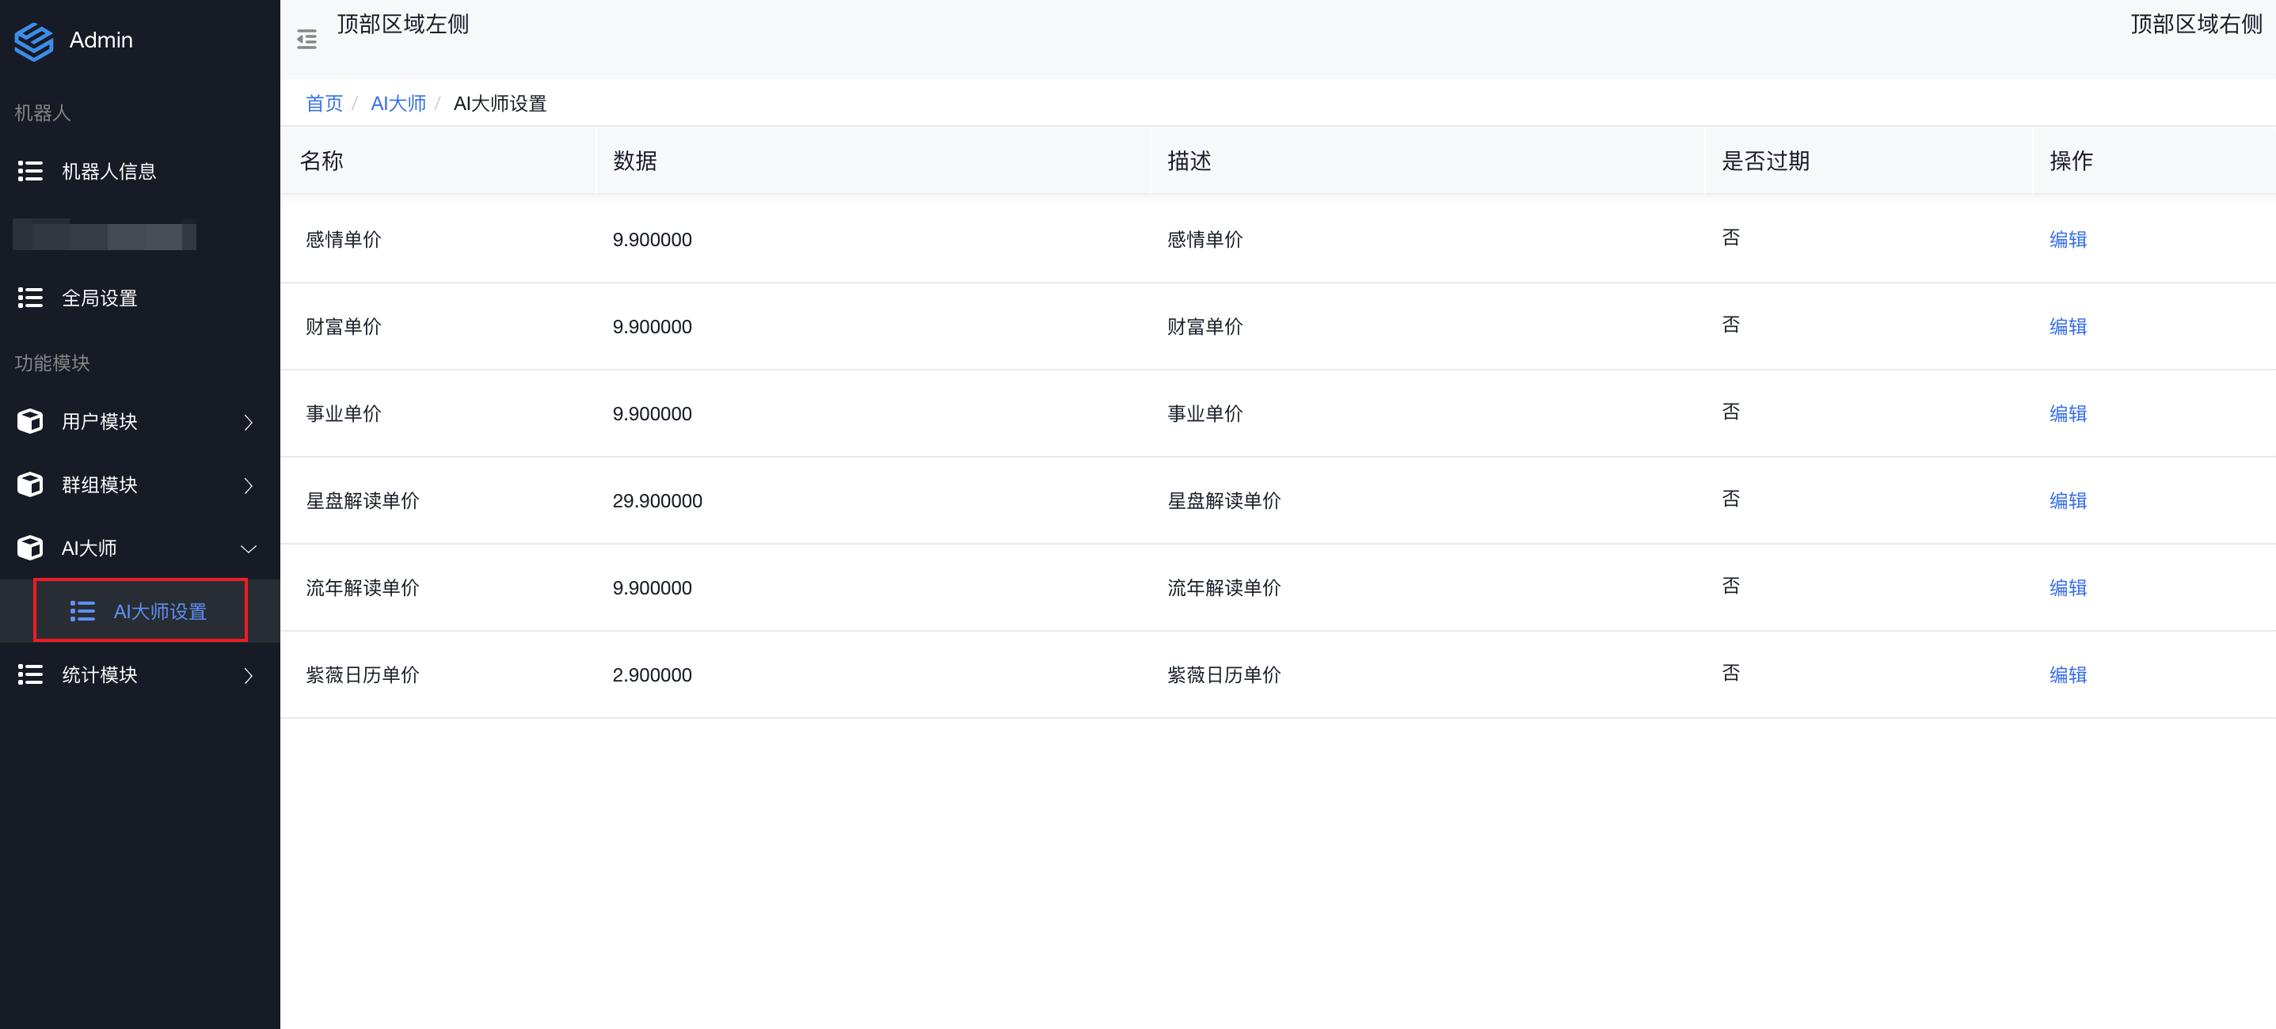
Task: Click the list icon beside 统计模块
Action: 30,675
